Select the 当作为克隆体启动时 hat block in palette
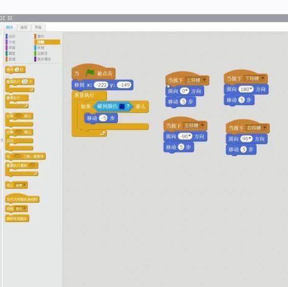This screenshot has height=287, width=288. 22,199
